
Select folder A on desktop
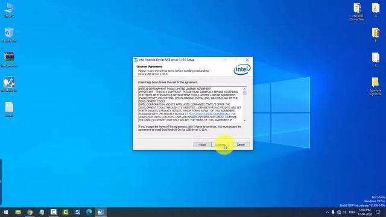[376, 10]
